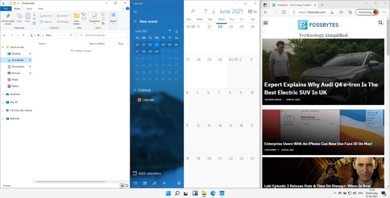The image size is (390, 198).
Task: Open People from Calendar bottom bar
Action: tap(155, 183)
